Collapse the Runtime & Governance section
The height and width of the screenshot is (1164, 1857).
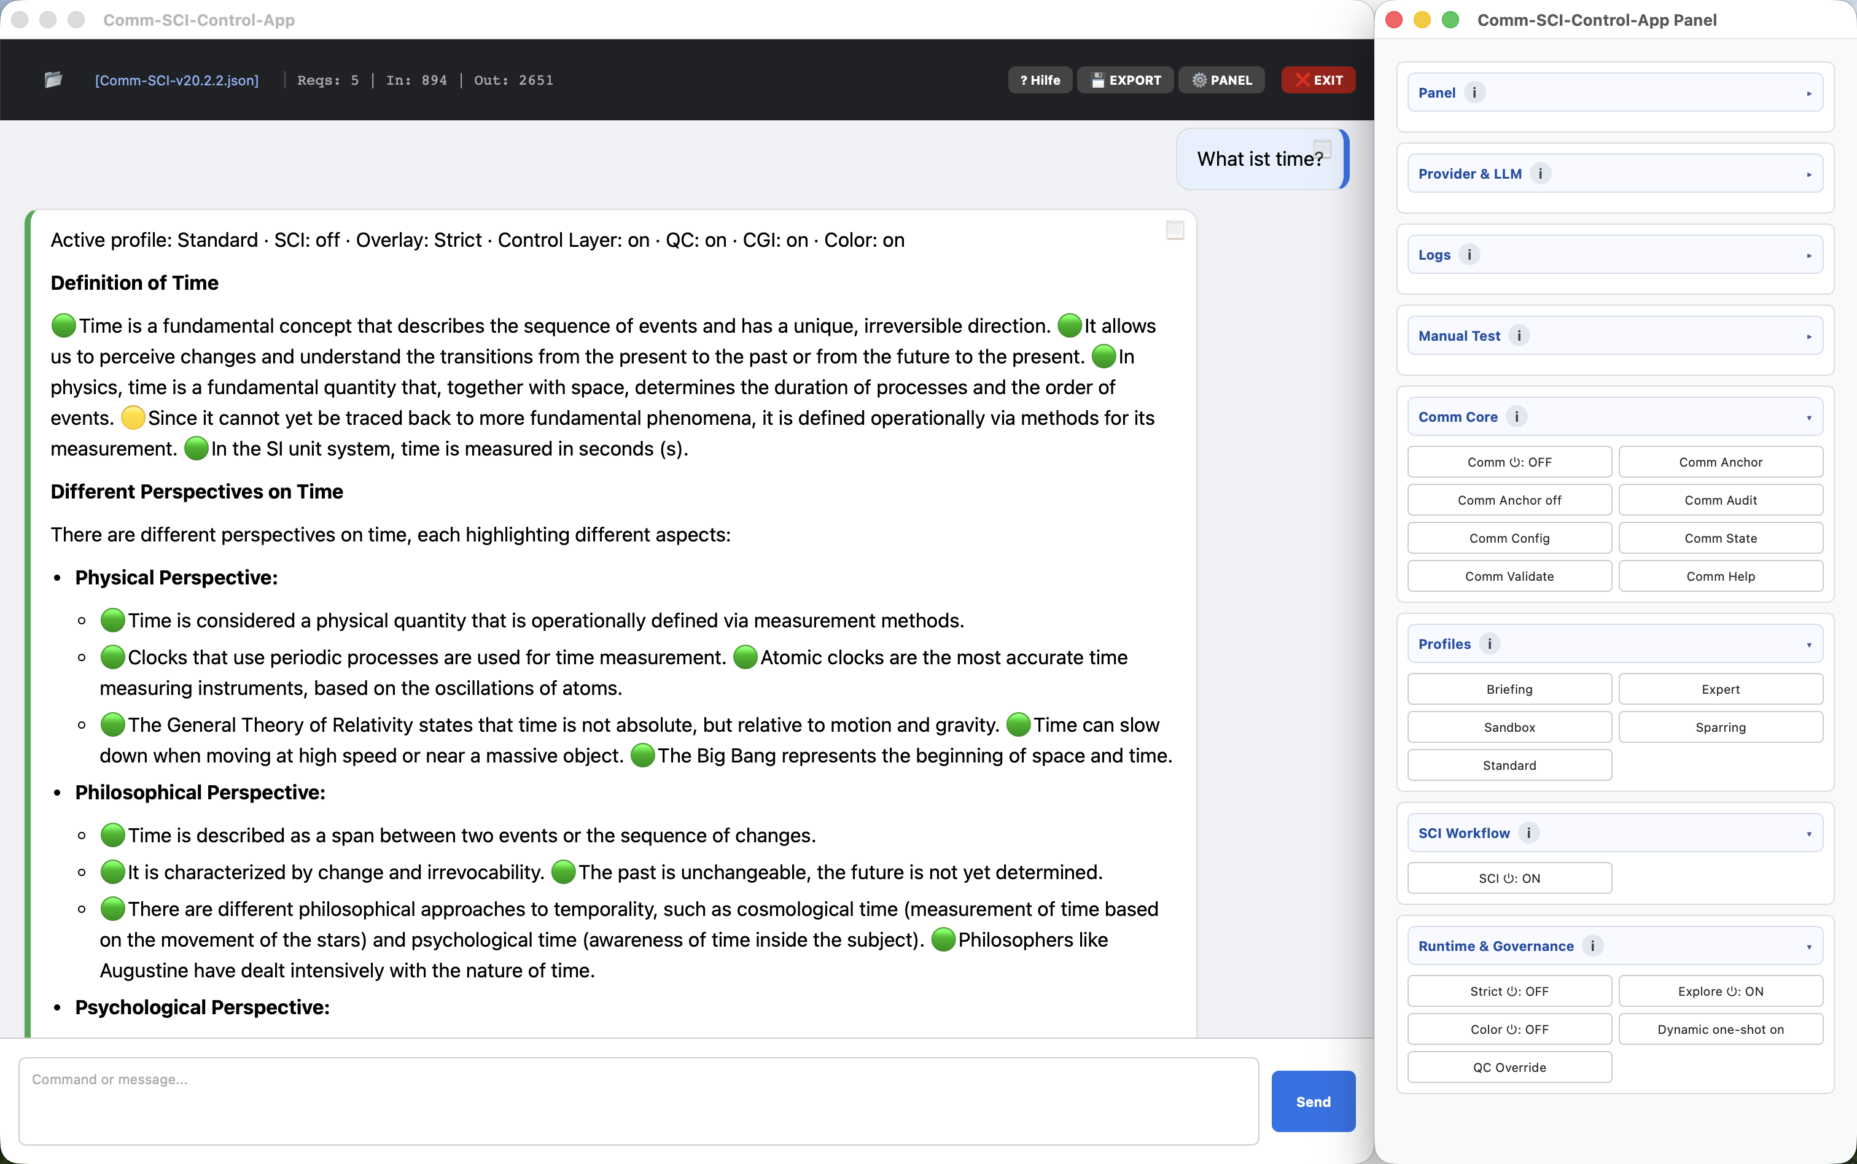1808,945
